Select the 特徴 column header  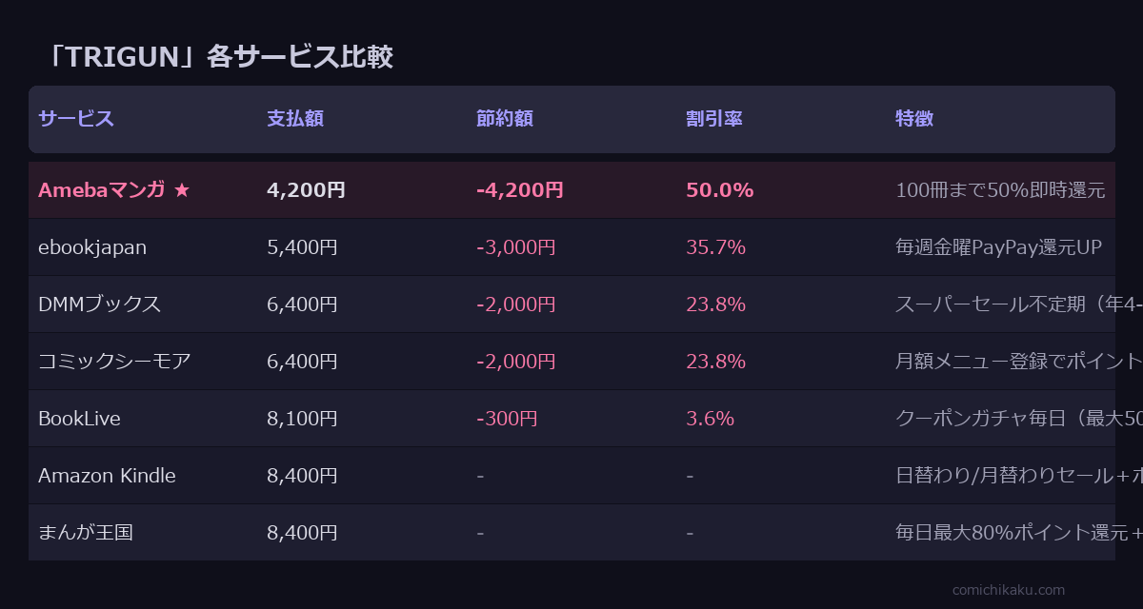914,119
